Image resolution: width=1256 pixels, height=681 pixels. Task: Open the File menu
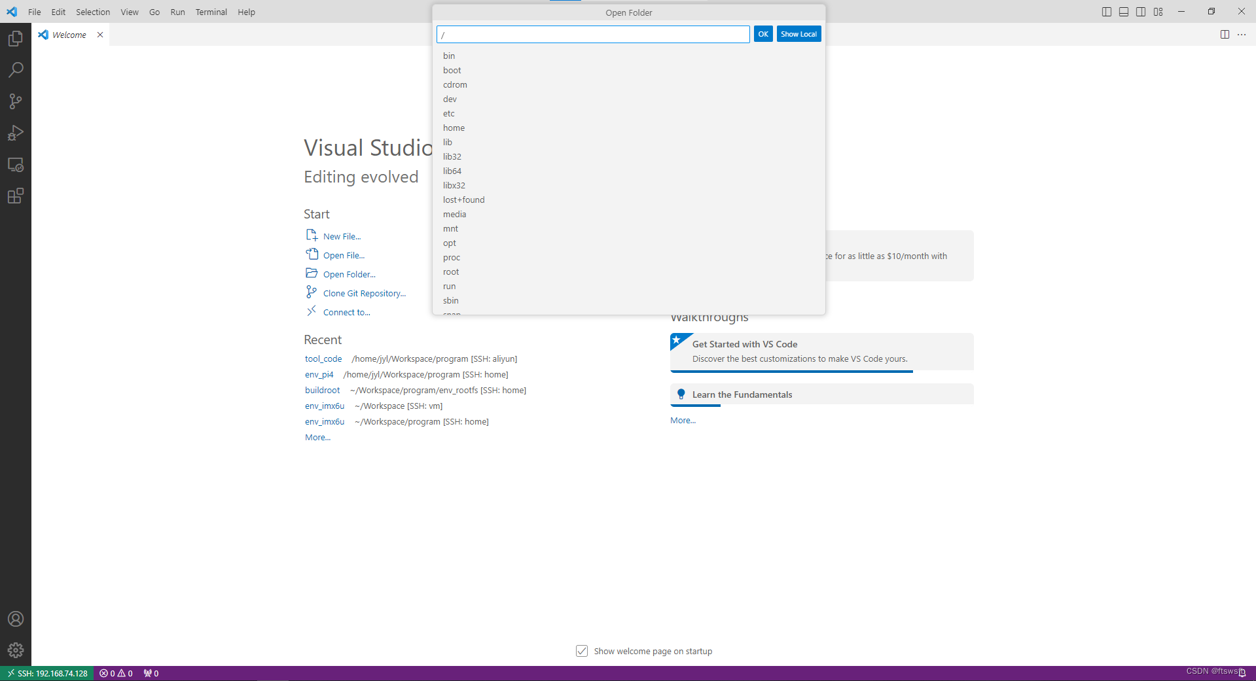pyautogui.click(x=35, y=12)
